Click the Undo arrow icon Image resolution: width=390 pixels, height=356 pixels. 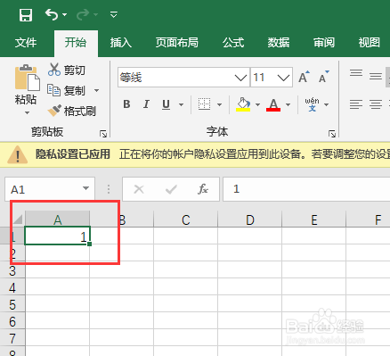click(x=52, y=14)
